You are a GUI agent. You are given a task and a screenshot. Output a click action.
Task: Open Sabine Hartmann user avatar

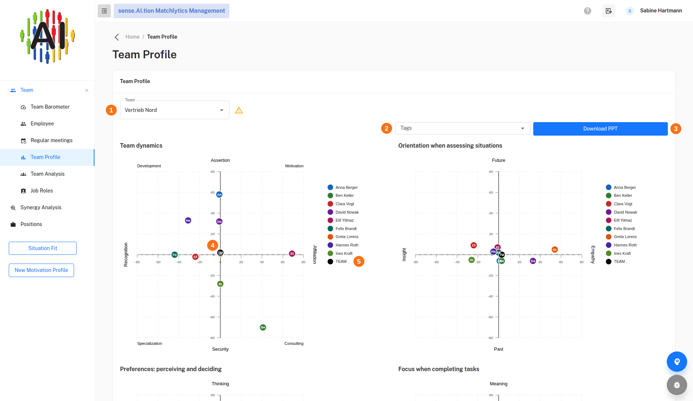click(630, 11)
